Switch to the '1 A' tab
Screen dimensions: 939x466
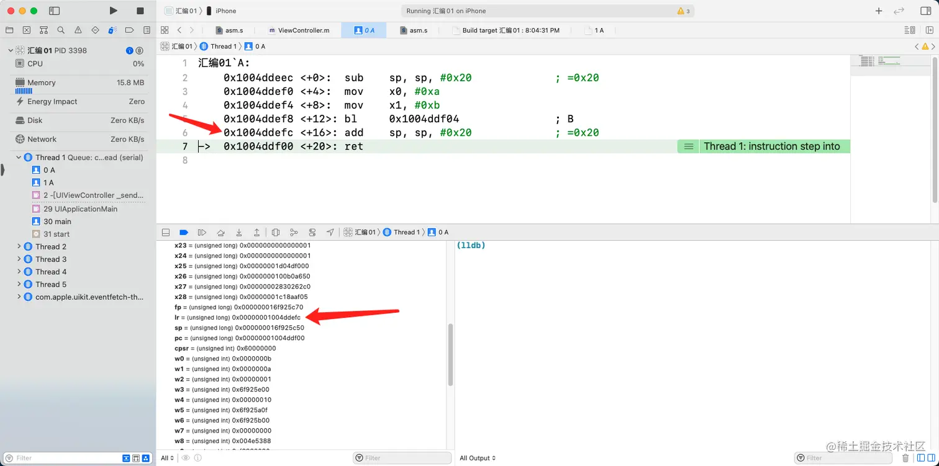pyautogui.click(x=594, y=30)
